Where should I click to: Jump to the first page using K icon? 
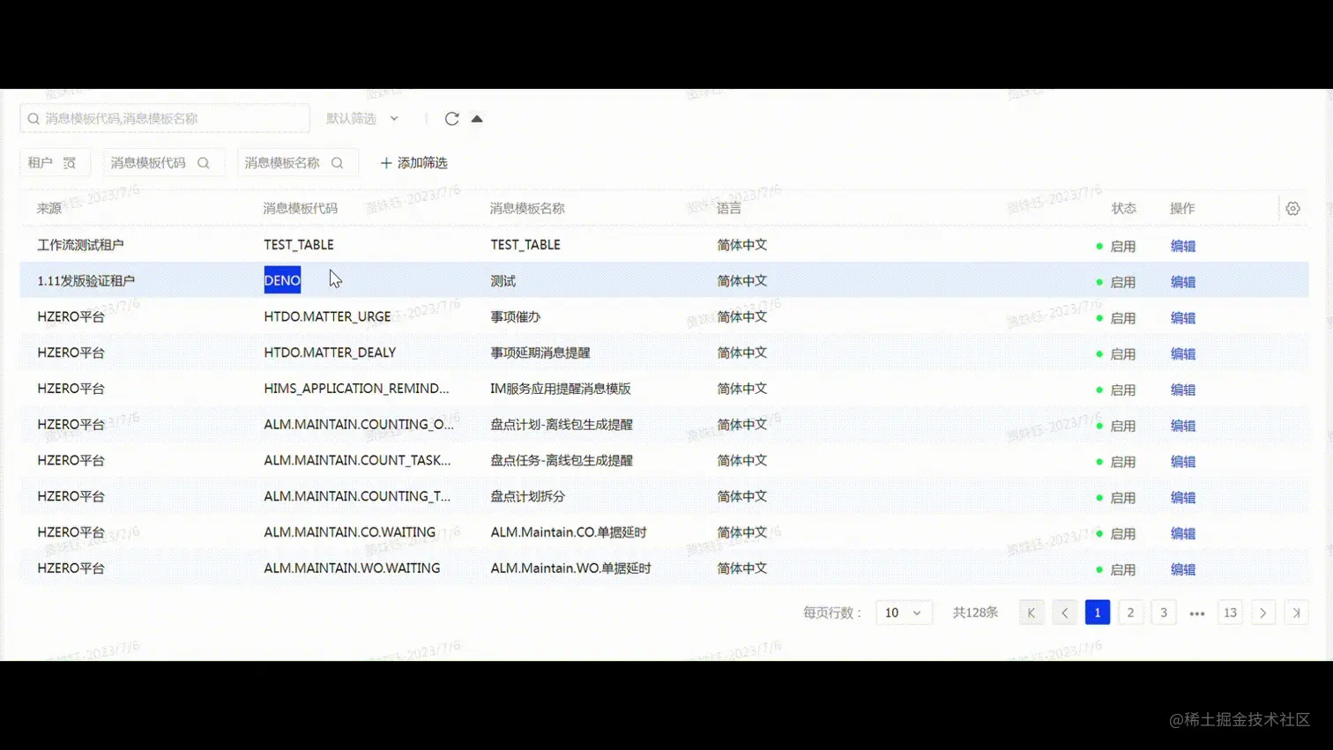pos(1031,612)
